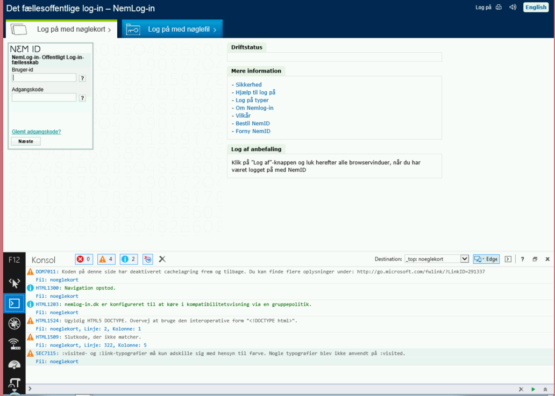Screen dimensions: 555x396
Task: Switch to Log på med nøglefil tab
Action: 172,30
